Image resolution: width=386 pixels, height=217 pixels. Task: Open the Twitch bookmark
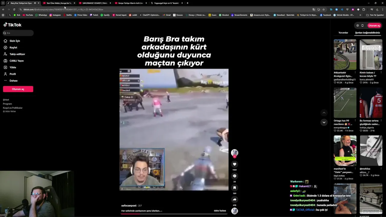pos(94,15)
